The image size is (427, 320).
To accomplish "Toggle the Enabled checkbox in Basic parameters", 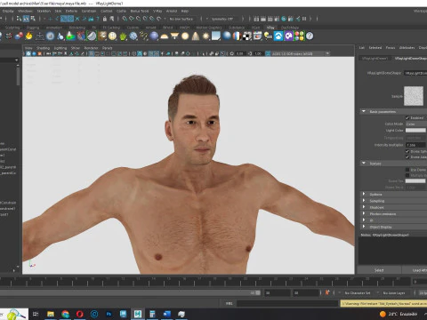I will point(407,118).
